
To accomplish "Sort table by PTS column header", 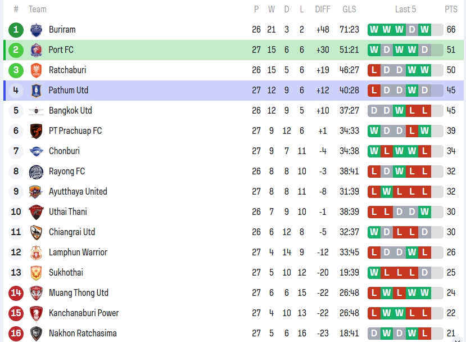I will tap(451, 9).
